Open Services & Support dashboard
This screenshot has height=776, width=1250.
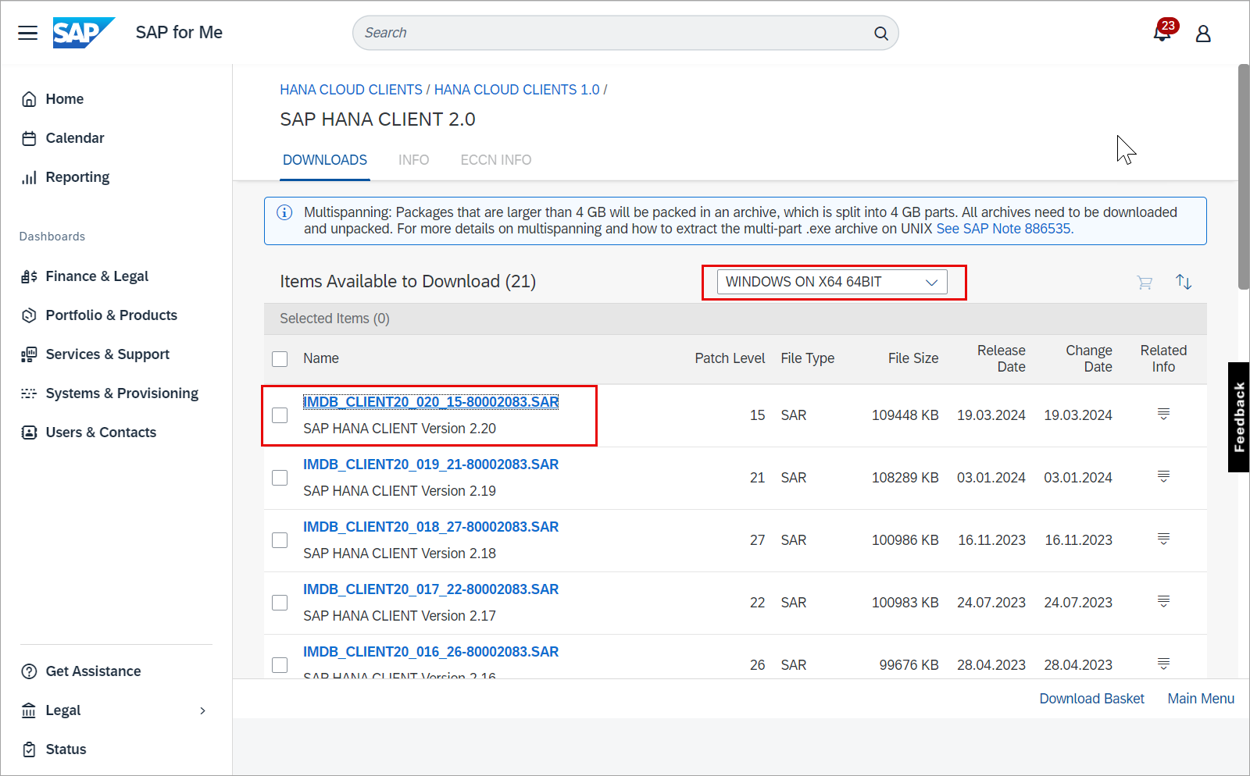108,354
